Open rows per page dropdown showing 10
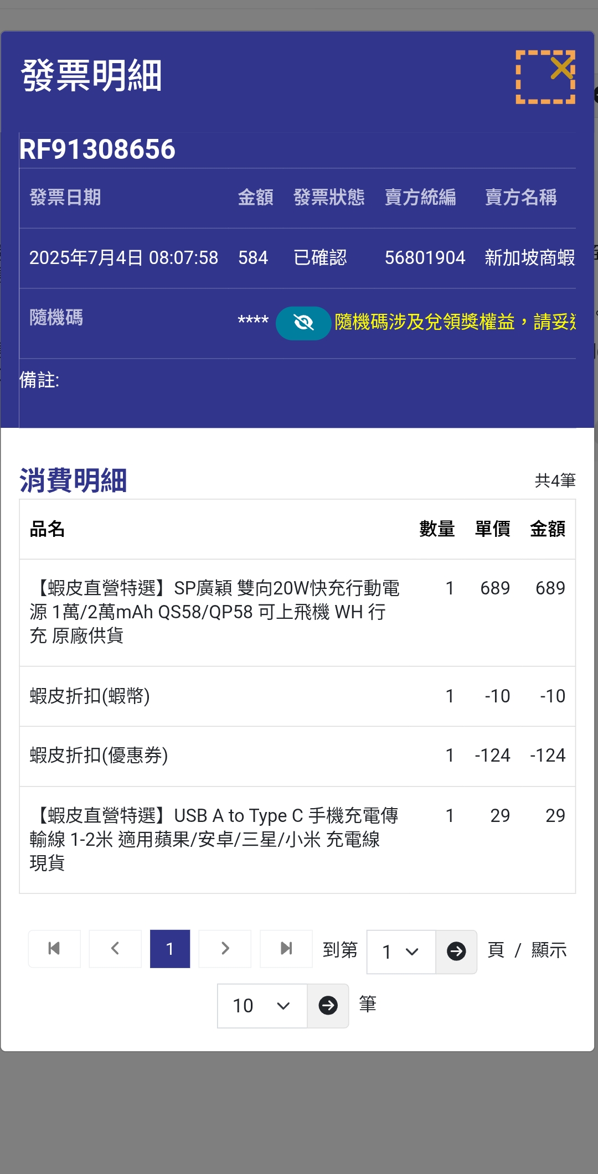 pyautogui.click(x=262, y=1006)
